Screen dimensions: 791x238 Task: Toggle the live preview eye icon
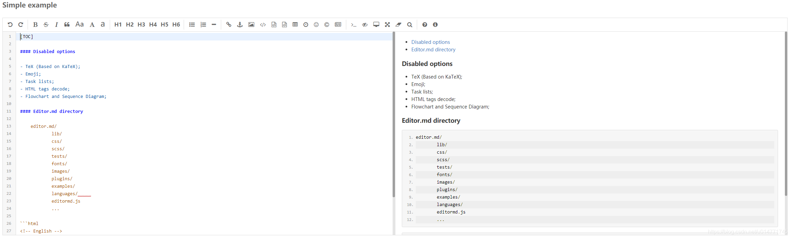[365, 24]
